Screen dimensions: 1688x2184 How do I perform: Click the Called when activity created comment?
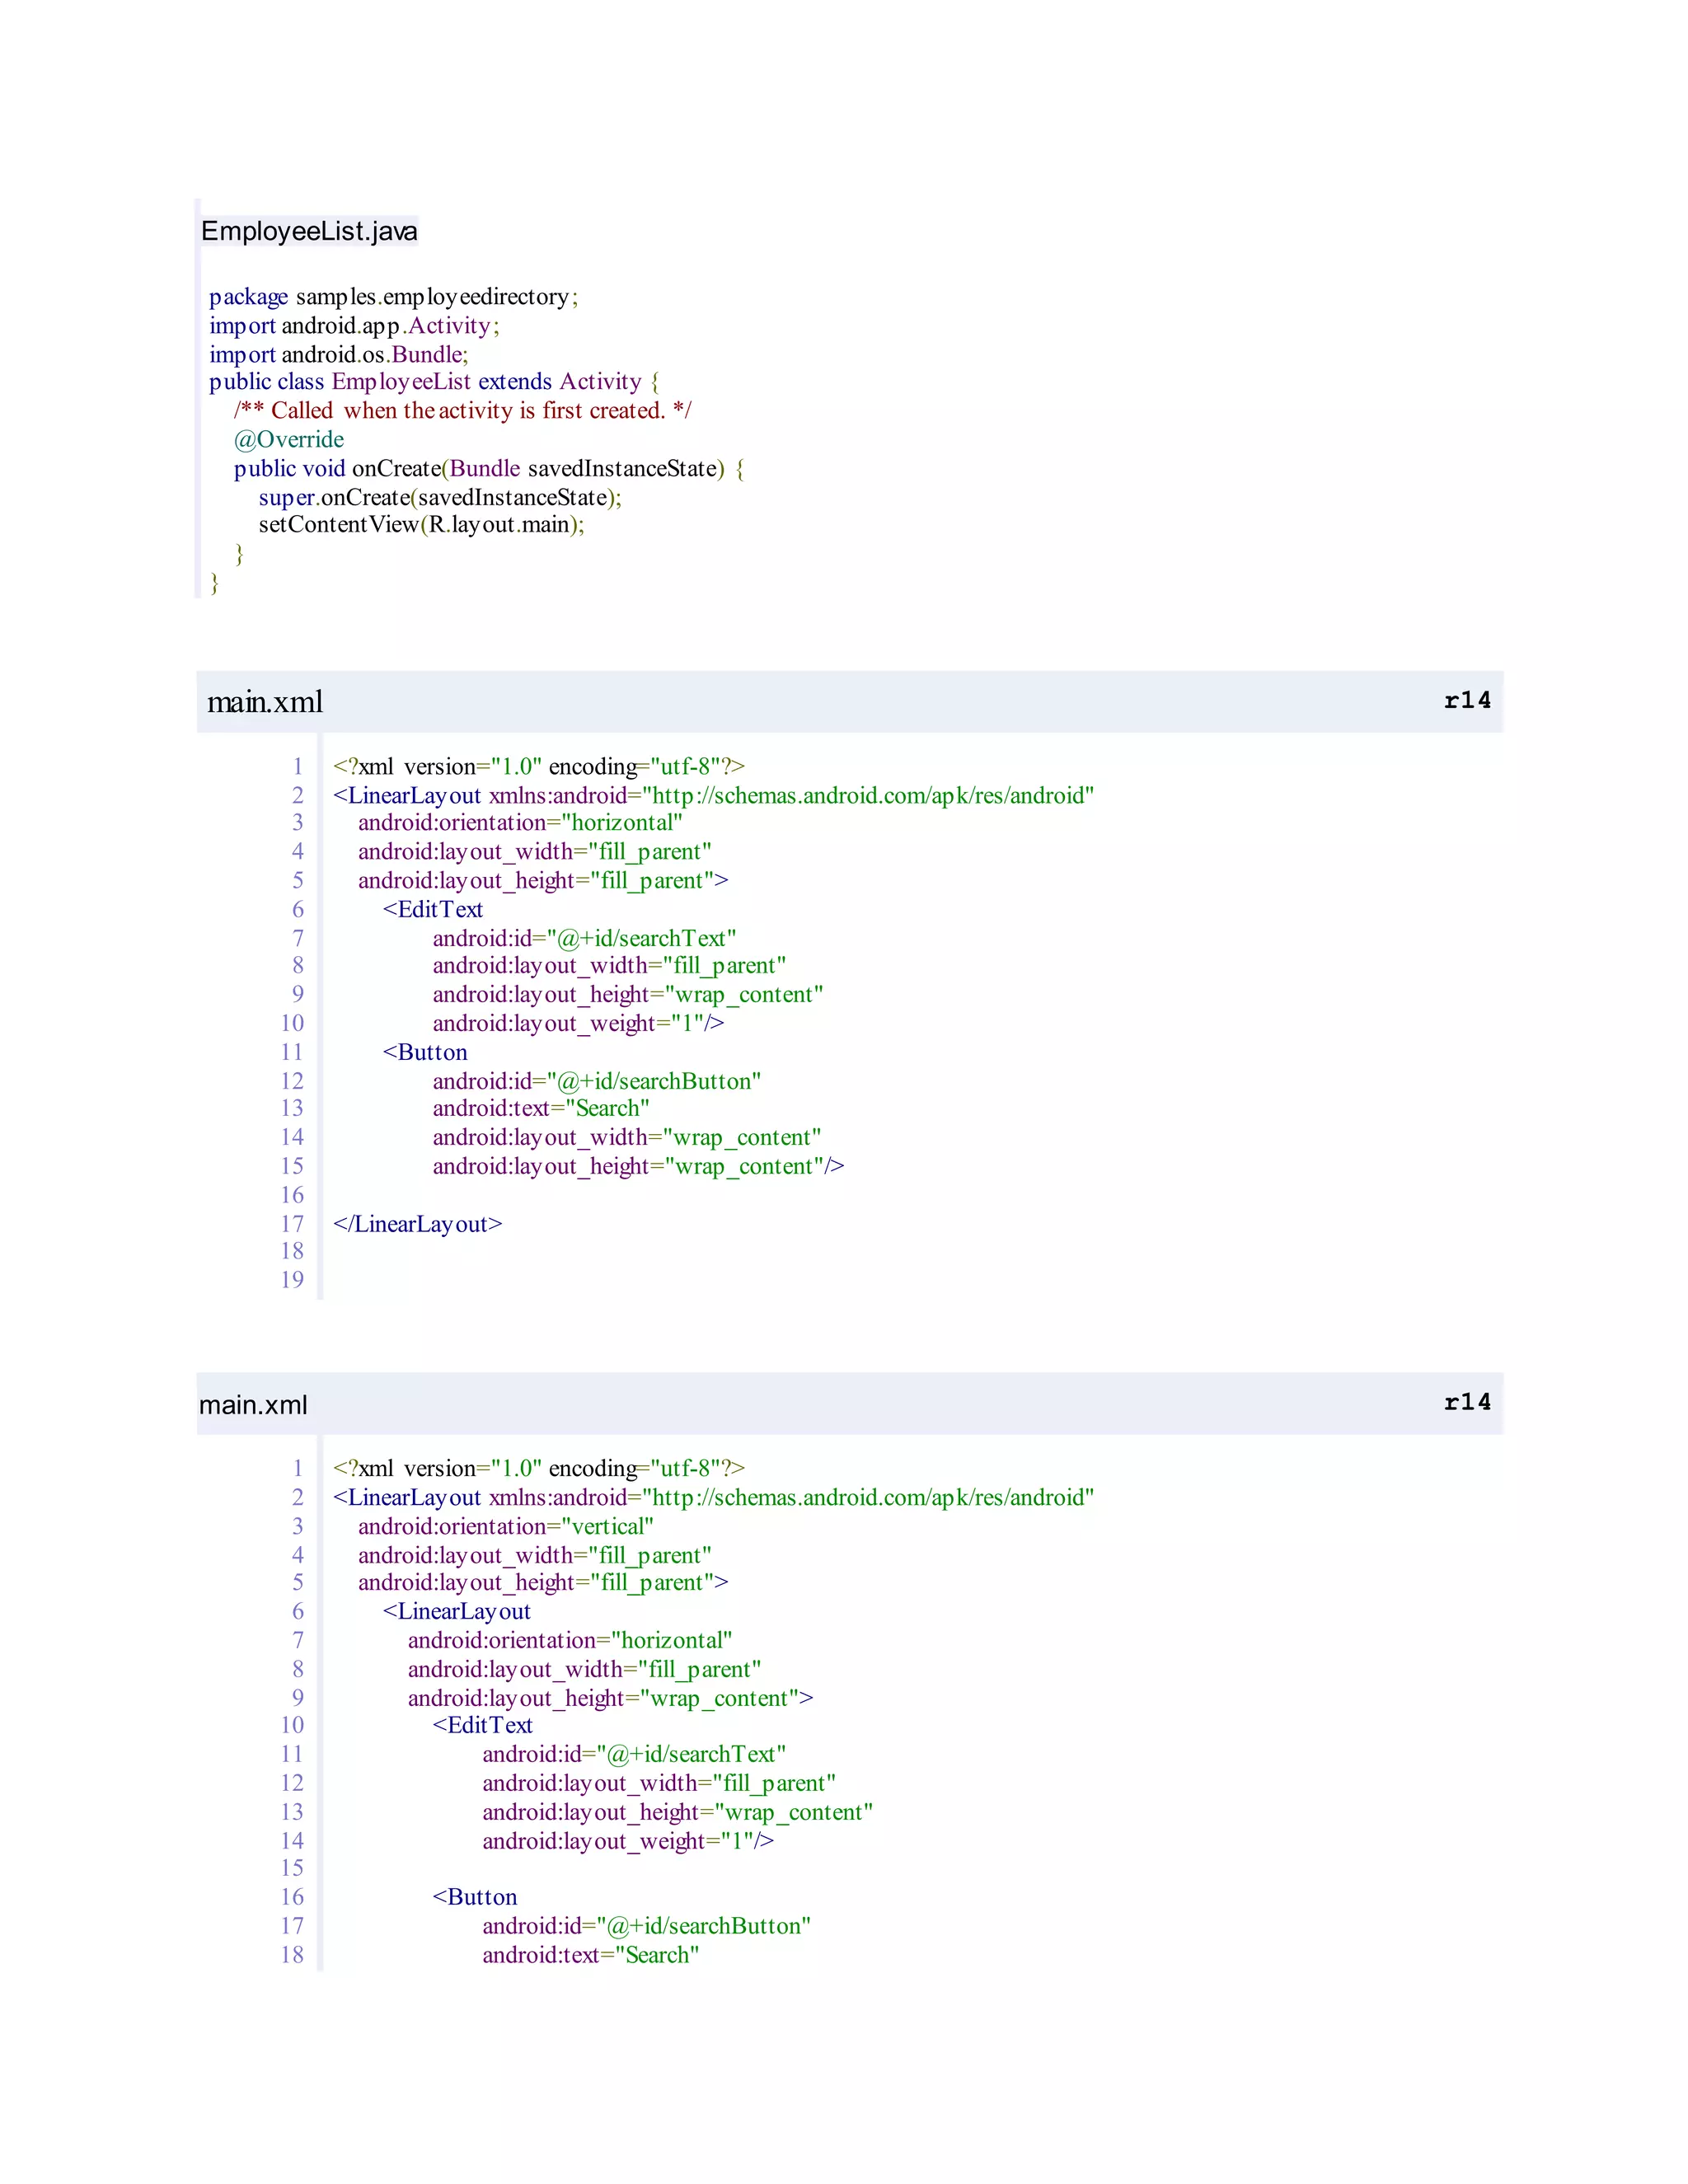(462, 411)
